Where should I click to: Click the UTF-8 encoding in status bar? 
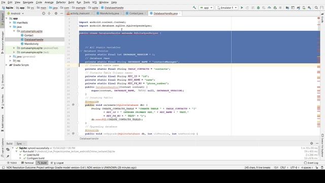pyautogui.click(x=295, y=167)
